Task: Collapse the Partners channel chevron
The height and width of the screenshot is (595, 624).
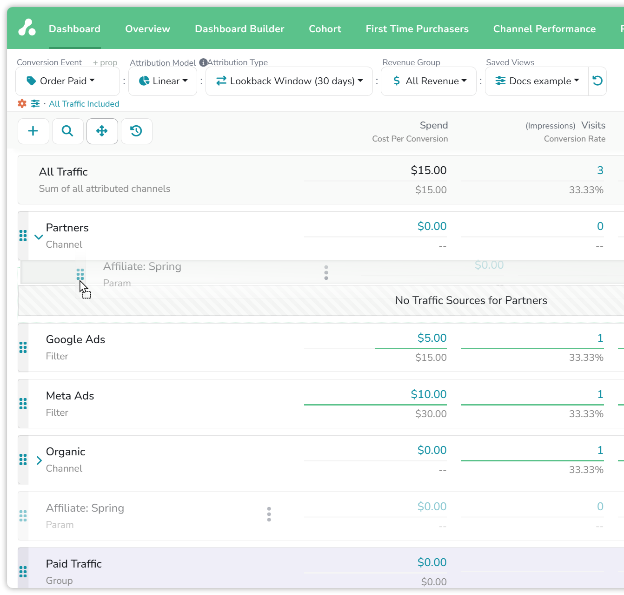Action: click(39, 237)
